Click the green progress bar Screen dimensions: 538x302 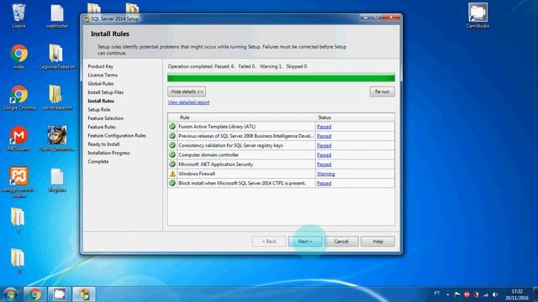pyautogui.click(x=281, y=78)
